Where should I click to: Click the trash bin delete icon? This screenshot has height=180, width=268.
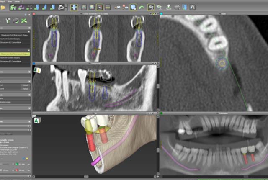8,21
